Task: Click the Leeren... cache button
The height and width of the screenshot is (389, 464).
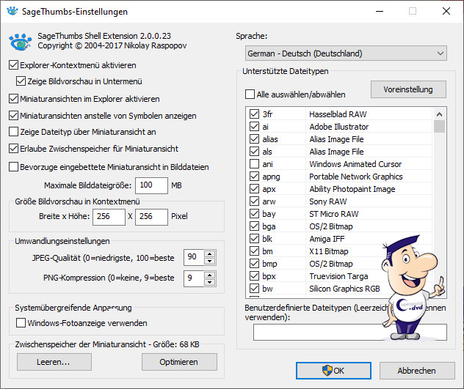Action: (x=54, y=362)
